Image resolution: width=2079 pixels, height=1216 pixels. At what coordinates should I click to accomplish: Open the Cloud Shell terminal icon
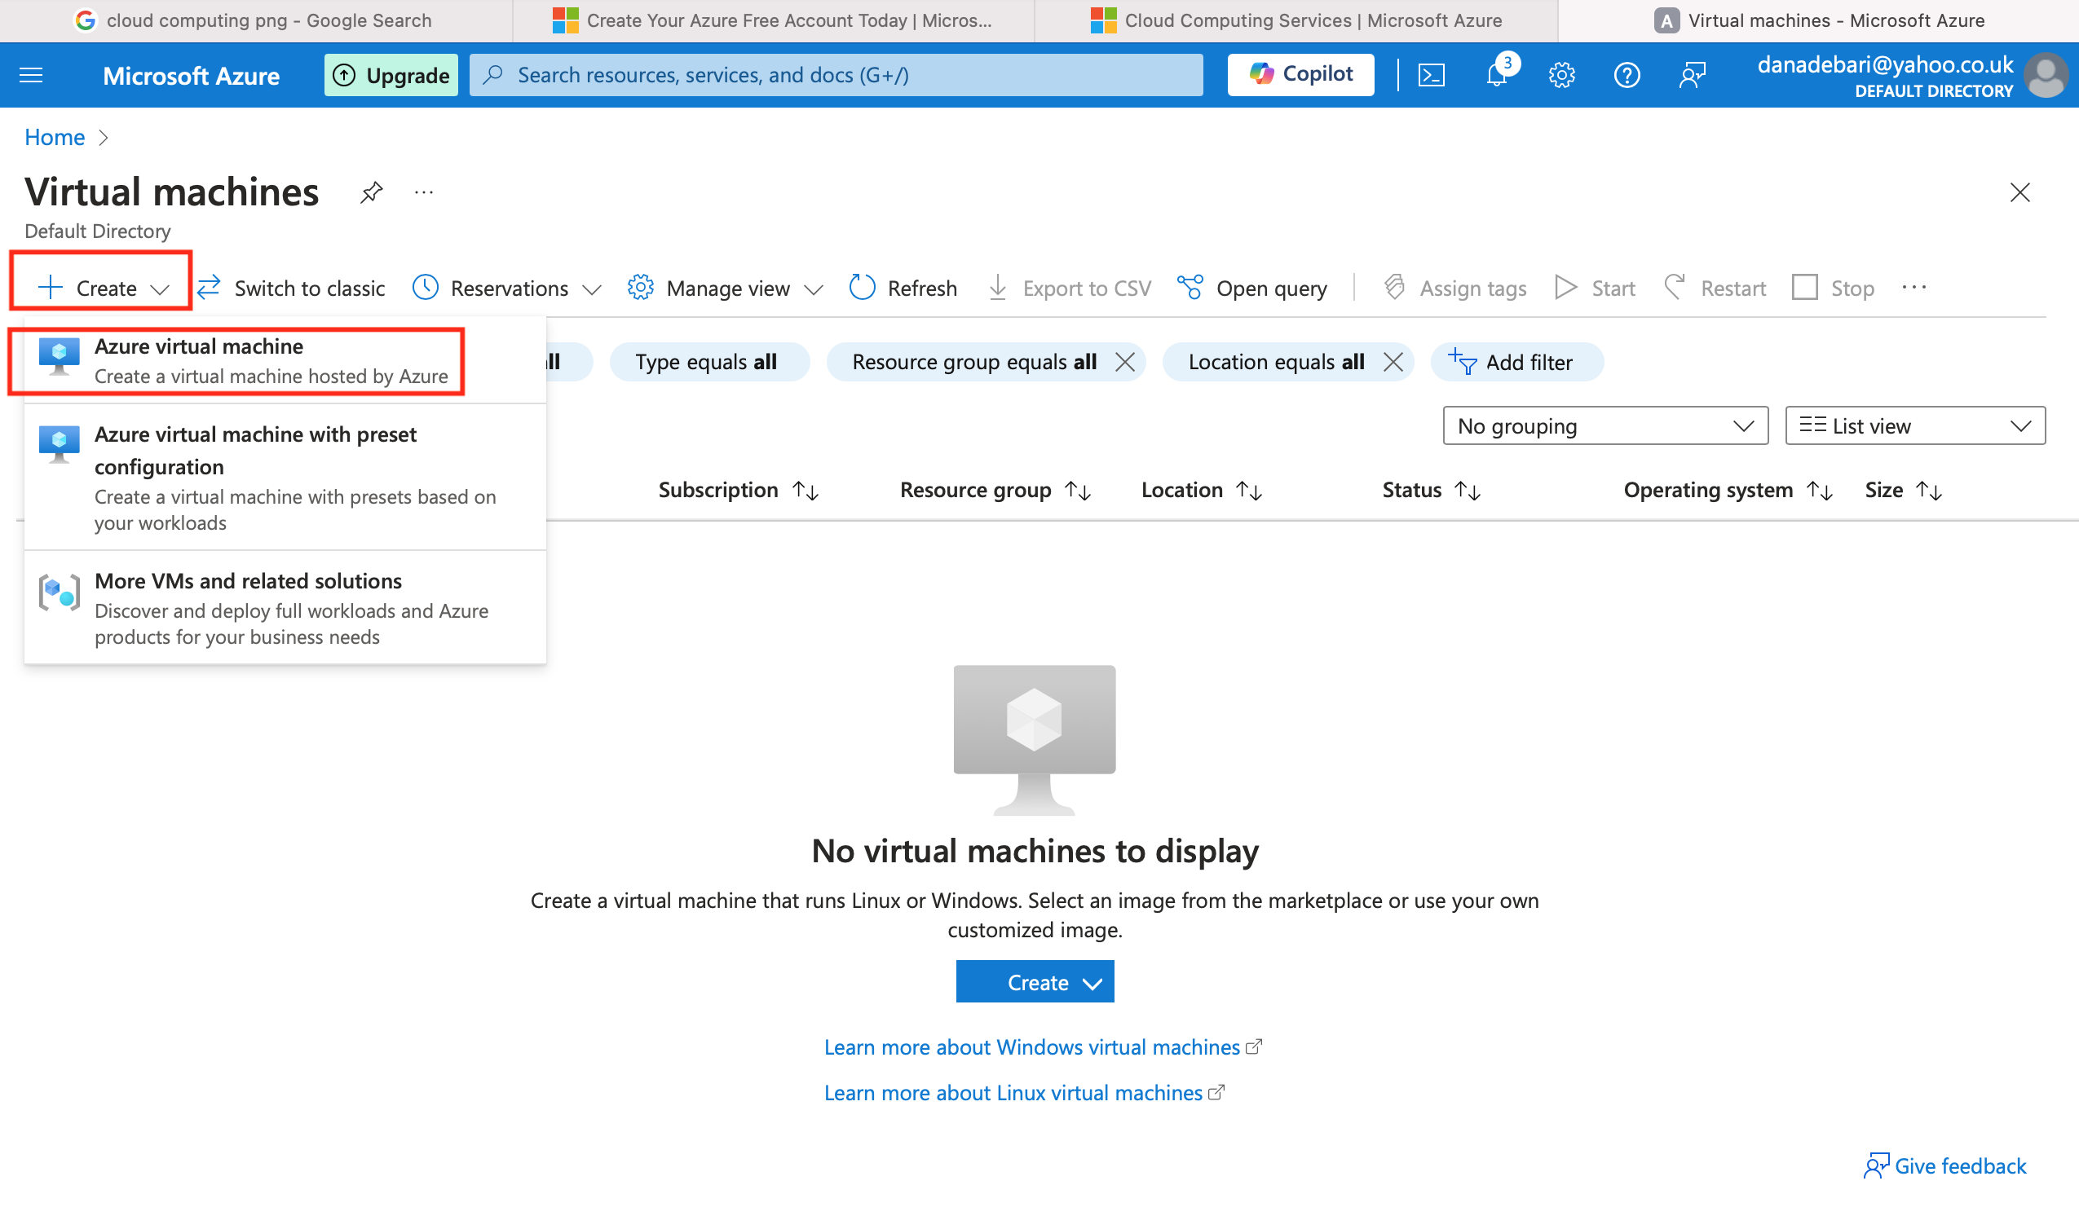pyautogui.click(x=1431, y=75)
